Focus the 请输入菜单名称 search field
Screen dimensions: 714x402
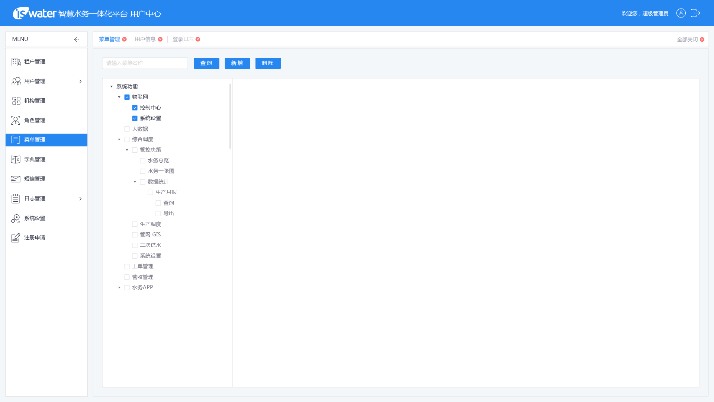pyautogui.click(x=145, y=63)
